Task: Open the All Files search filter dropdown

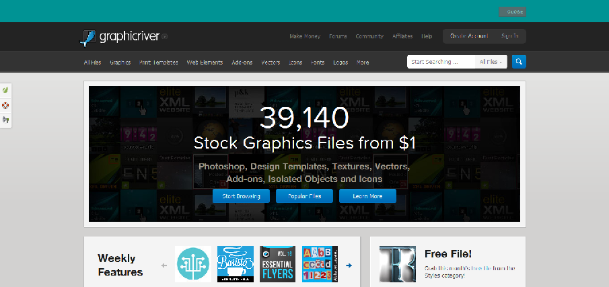Action: click(491, 62)
